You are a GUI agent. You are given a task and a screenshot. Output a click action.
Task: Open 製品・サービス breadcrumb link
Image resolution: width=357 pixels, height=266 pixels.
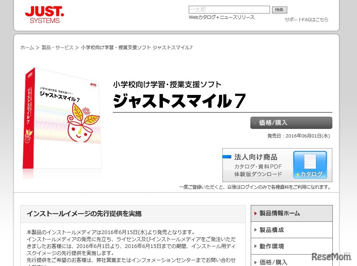click(57, 47)
